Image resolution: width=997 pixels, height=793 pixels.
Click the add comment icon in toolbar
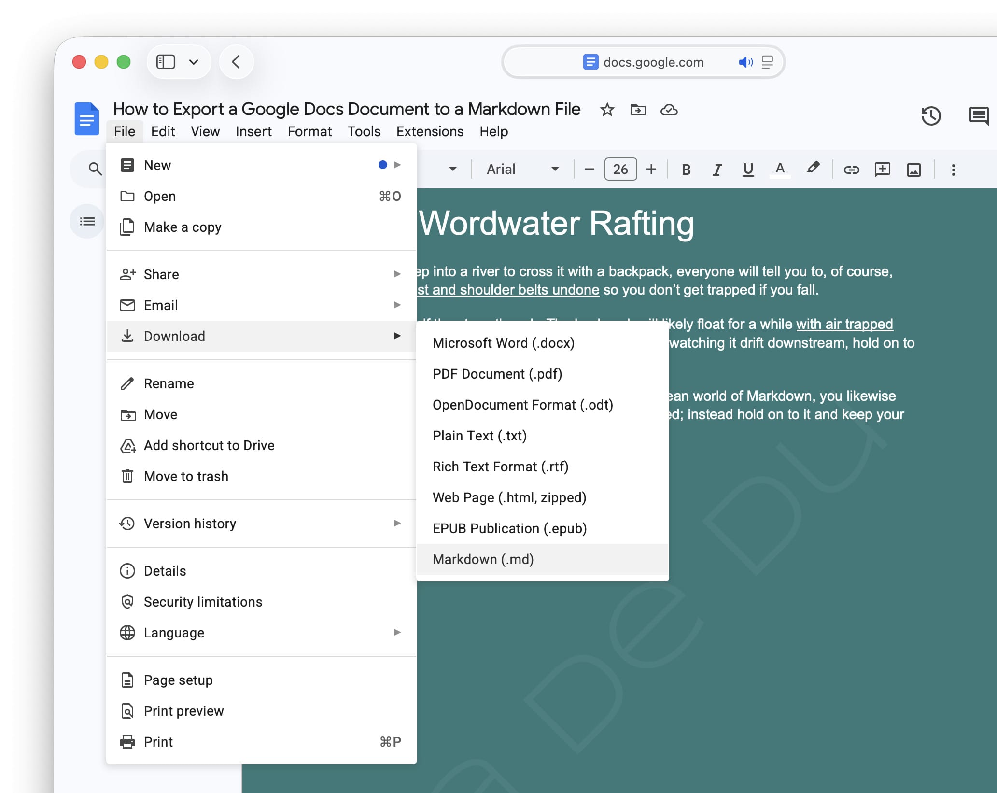pos(882,170)
